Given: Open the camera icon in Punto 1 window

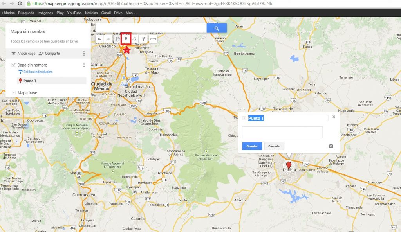Looking at the screenshot, I should click(331, 146).
